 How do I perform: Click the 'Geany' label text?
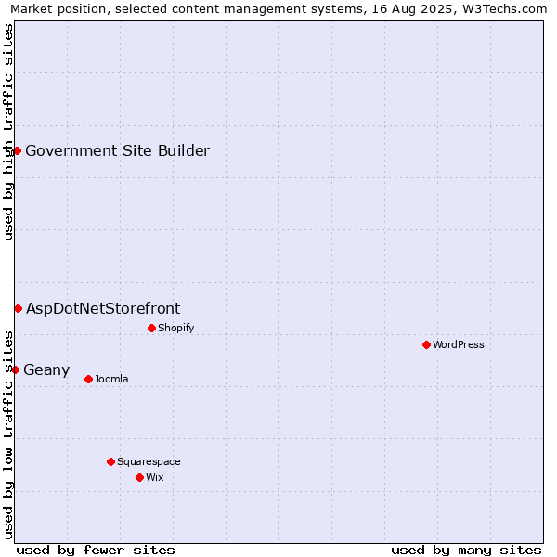46,370
